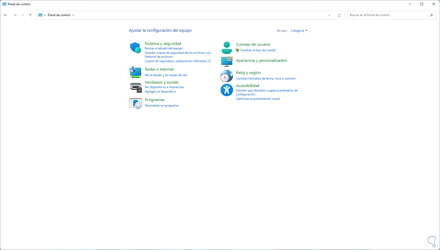
Task: Open the Categoría view dropdown
Action: [x=299, y=31]
